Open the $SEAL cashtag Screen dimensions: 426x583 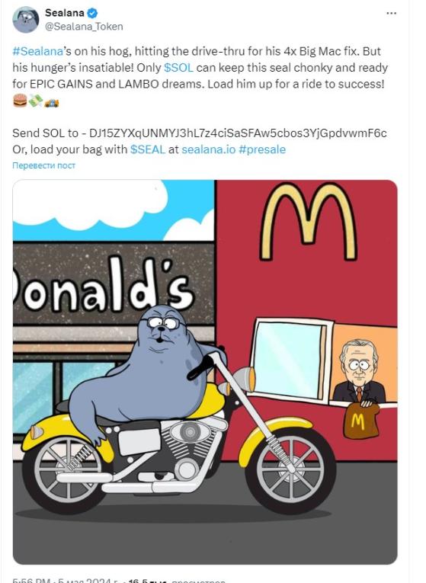(x=148, y=149)
